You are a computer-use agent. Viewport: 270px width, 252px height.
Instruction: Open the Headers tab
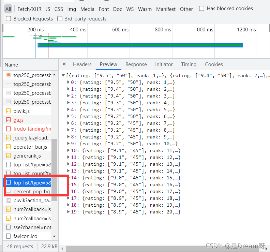(82, 64)
